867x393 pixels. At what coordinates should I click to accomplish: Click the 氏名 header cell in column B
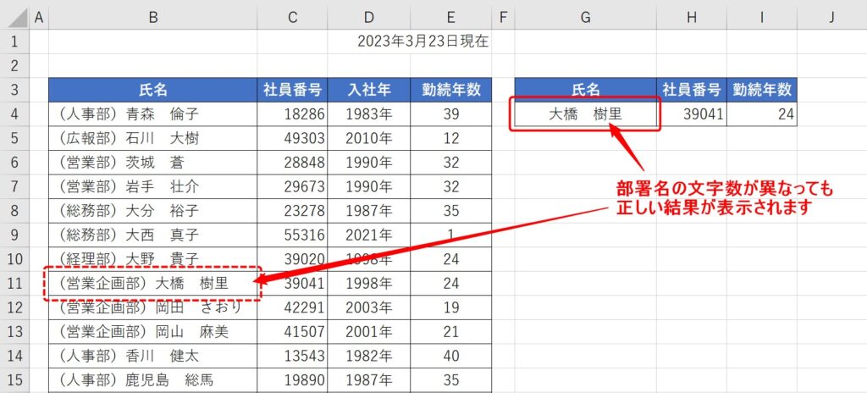pyautogui.click(x=152, y=90)
